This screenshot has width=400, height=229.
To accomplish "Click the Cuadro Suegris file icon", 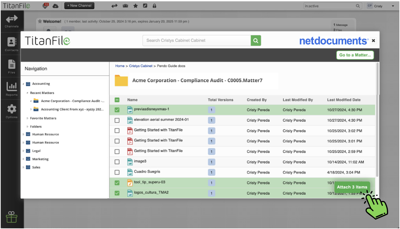I will click(130, 172).
